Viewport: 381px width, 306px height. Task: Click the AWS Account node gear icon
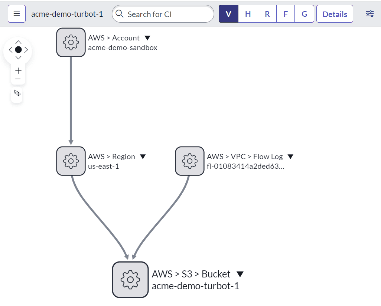pyautogui.click(x=71, y=42)
